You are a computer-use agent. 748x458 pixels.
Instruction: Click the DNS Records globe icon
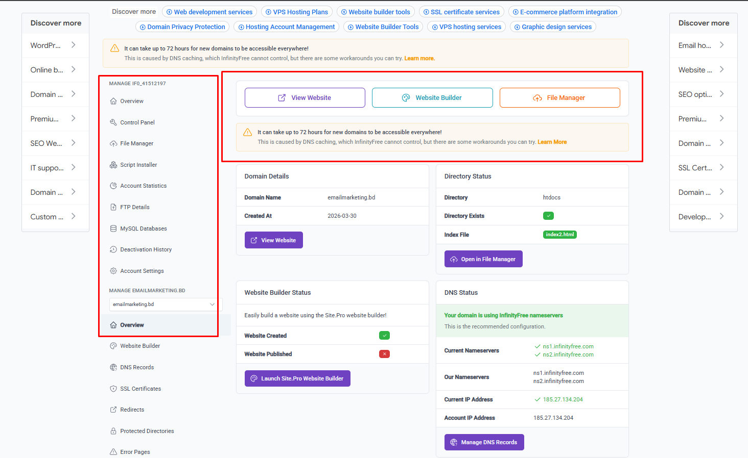113,367
